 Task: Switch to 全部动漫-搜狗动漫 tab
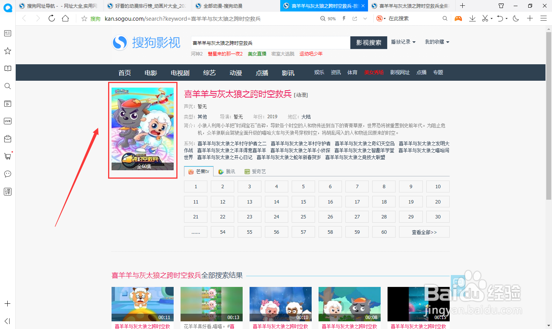click(236, 6)
